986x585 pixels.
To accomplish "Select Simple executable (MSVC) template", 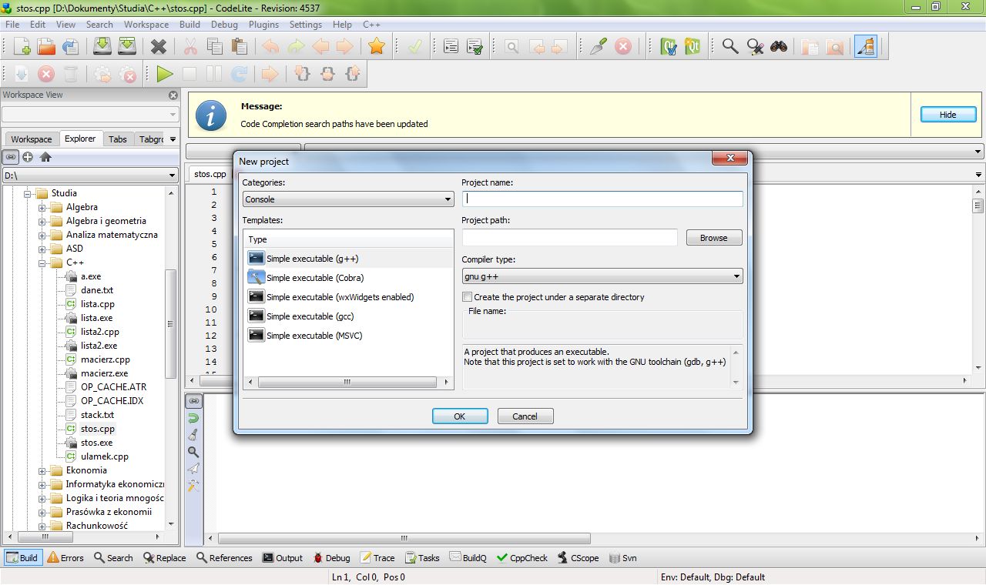I will click(x=314, y=336).
